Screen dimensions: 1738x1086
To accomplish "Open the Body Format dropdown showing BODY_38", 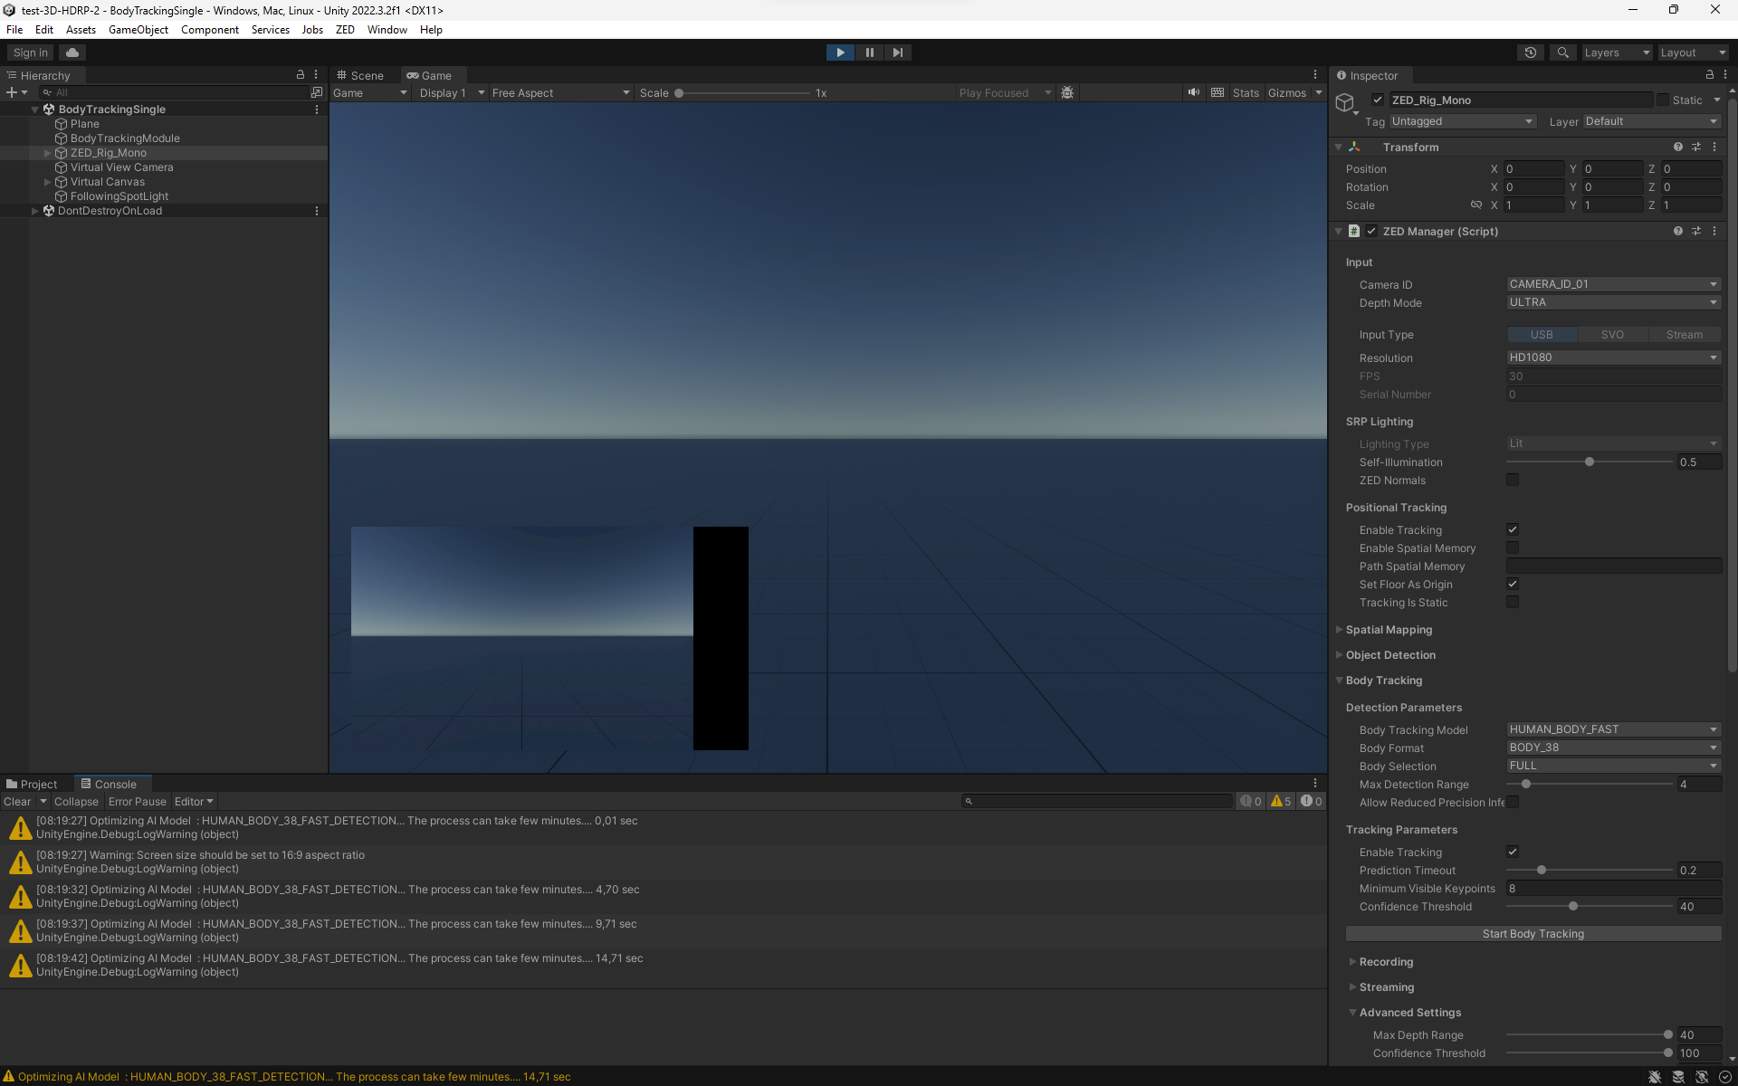I will (1612, 748).
